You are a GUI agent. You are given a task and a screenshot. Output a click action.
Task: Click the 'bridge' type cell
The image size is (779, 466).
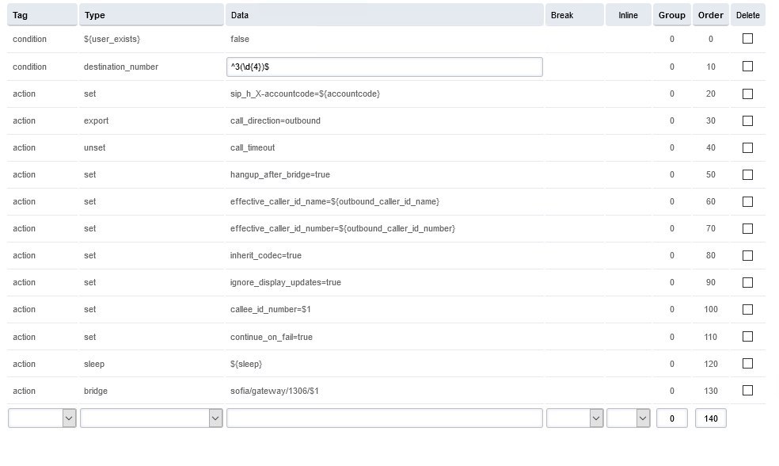coord(95,391)
